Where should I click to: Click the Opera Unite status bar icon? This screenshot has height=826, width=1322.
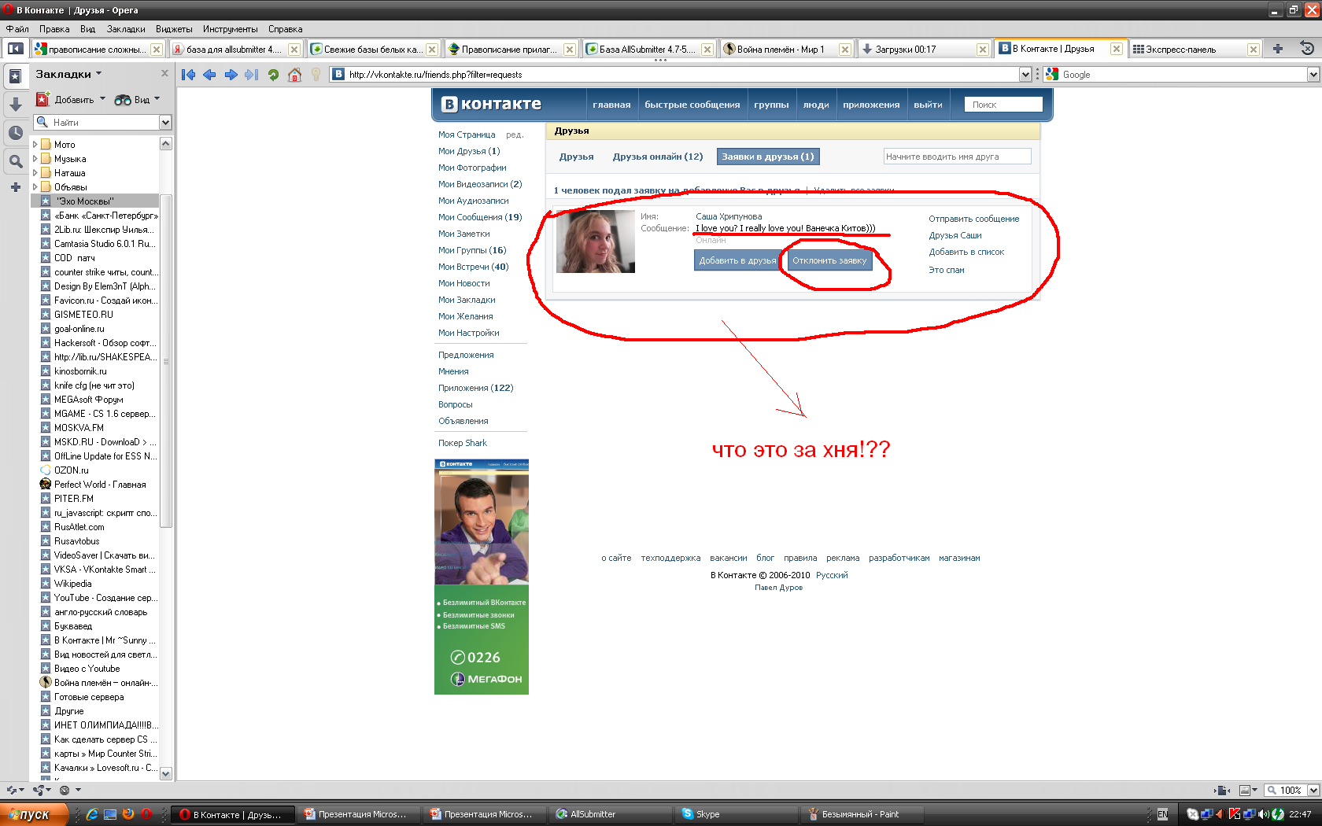42,790
